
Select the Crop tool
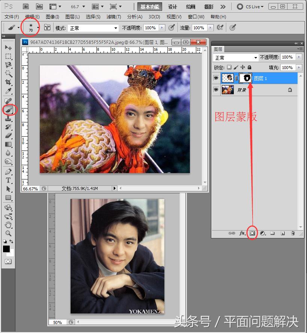pos(8,82)
